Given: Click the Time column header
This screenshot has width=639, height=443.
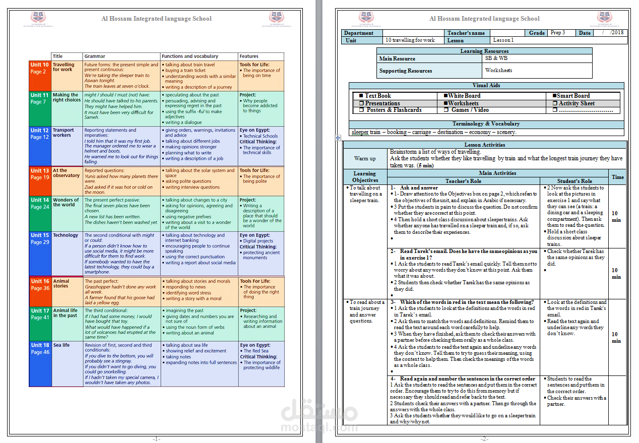Looking at the screenshot, I should point(617,177).
